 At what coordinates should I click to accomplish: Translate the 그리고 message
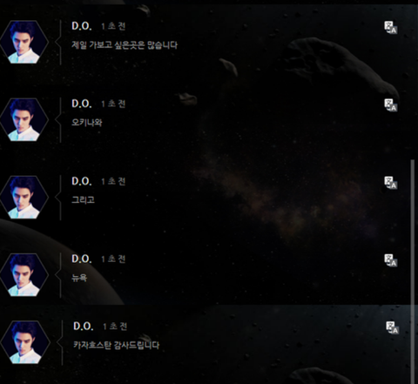(391, 183)
